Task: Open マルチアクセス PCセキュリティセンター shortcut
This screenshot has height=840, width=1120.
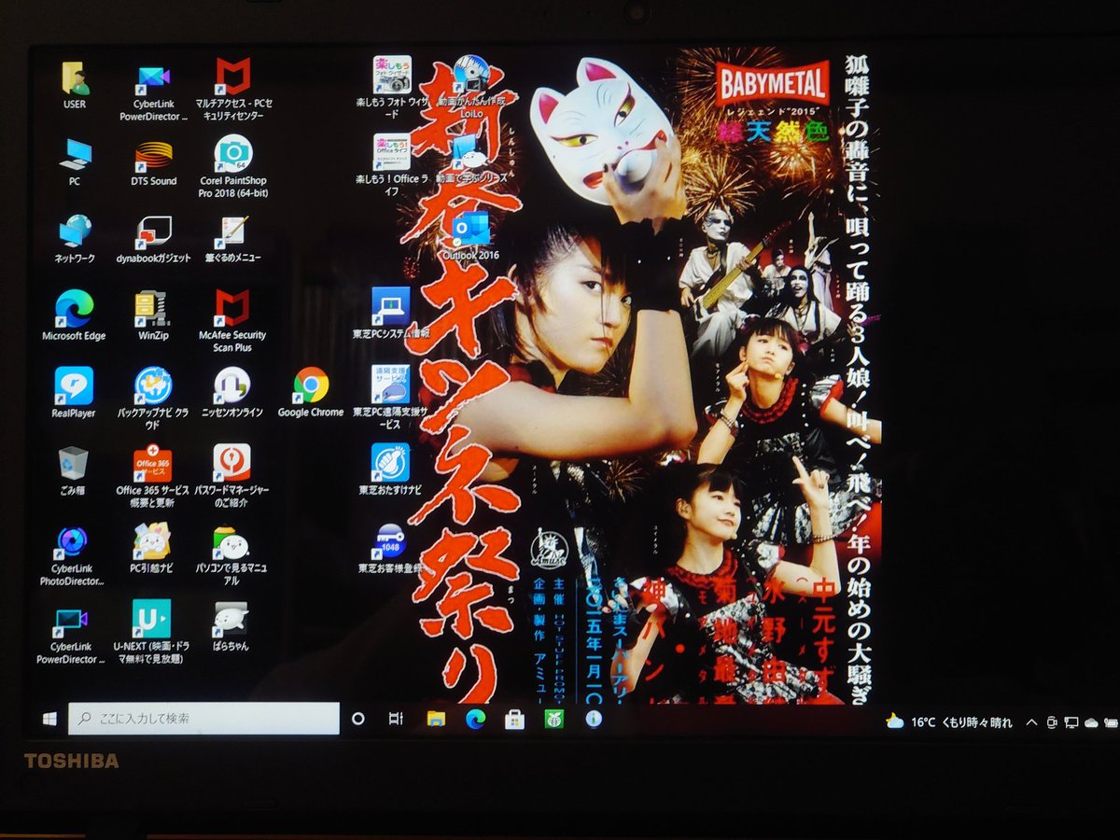Action: [232, 91]
